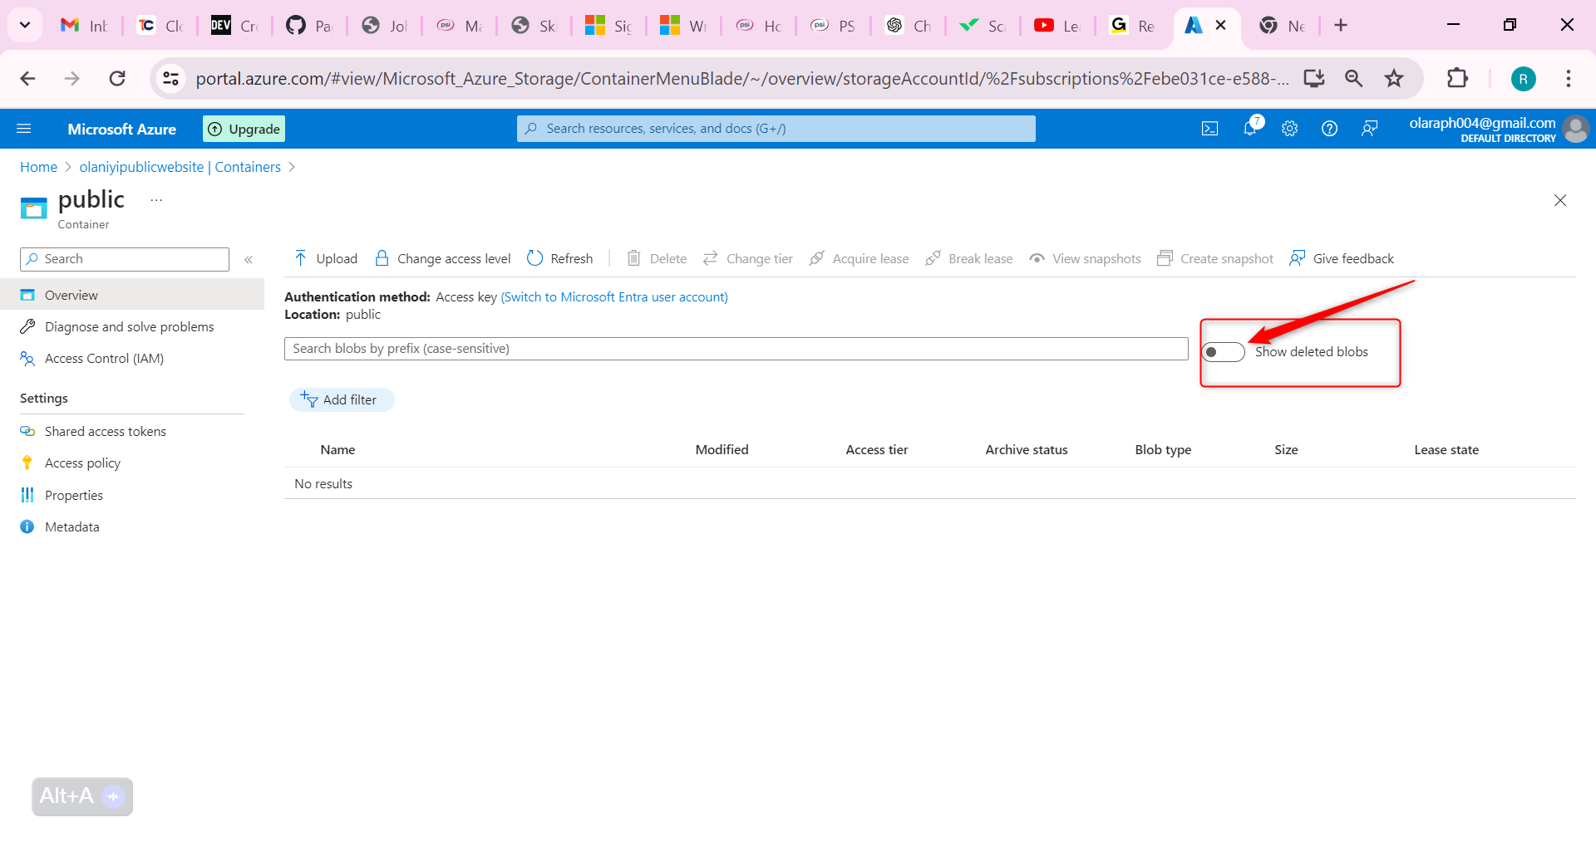The image size is (1596, 847).
Task: Click the Microsoft Azure logo text
Action: coord(122,129)
